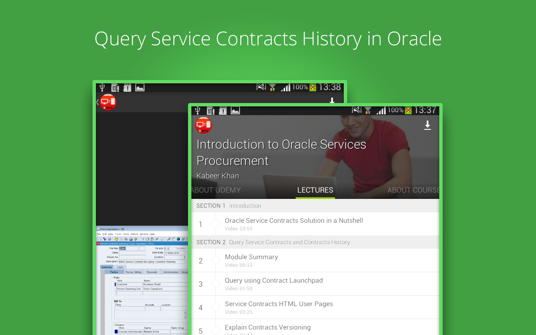Click Description field in Oracle form
This screenshot has width=536, height=335.
(152, 262)
